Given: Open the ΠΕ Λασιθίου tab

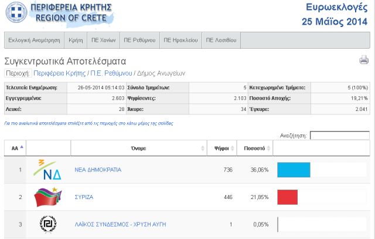Looking at the screenshot, I should pos(221,41).
